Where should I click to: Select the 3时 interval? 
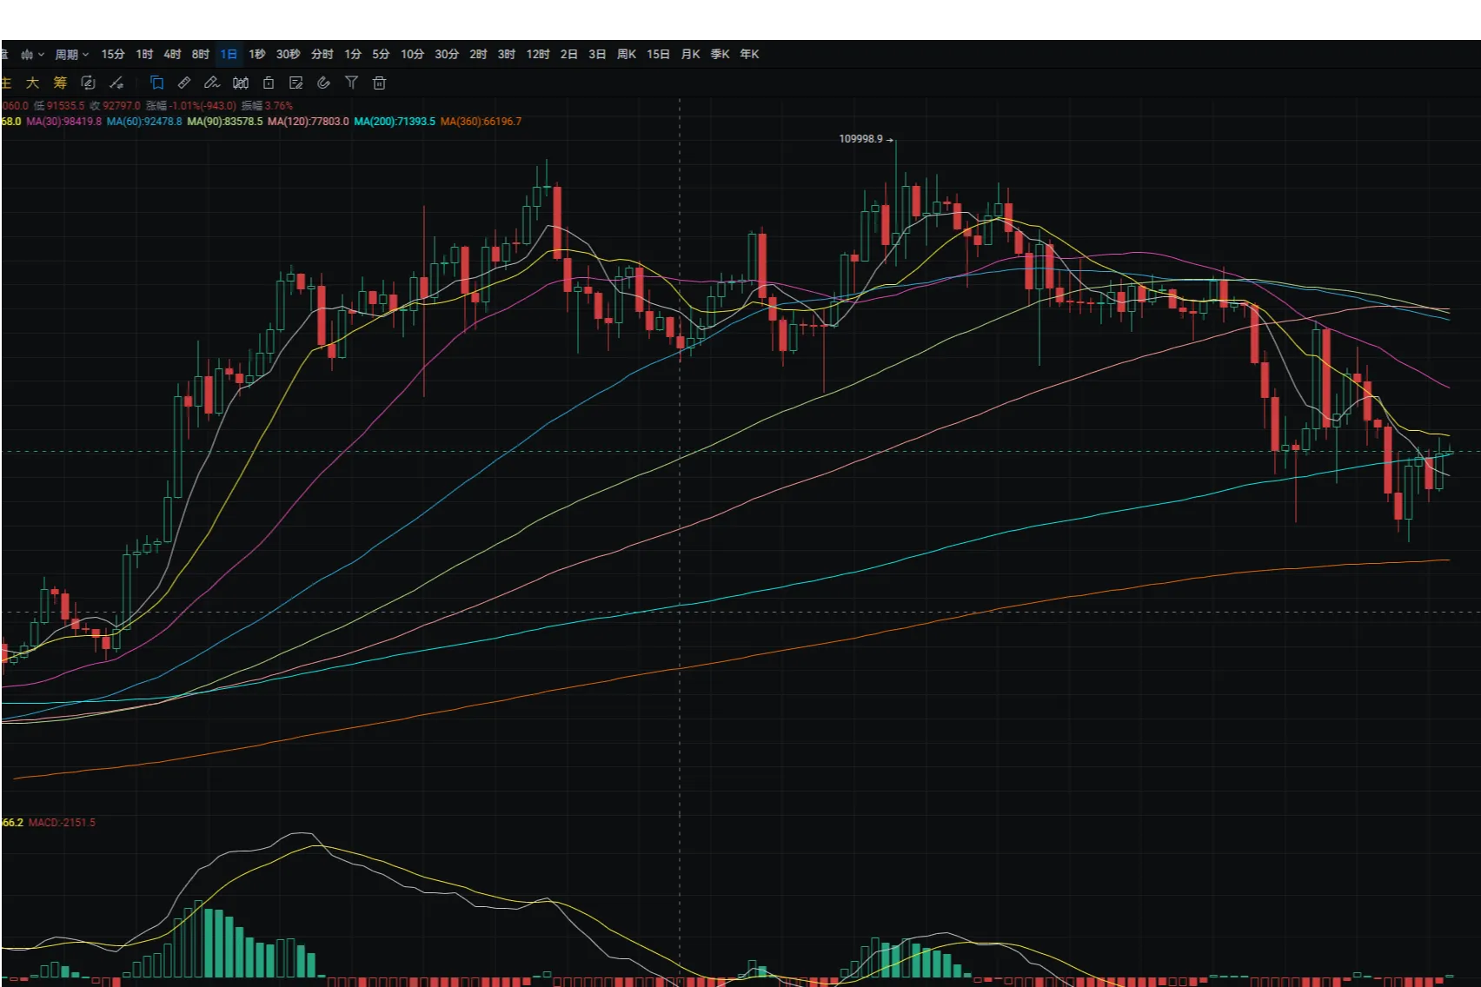(507, 55)
